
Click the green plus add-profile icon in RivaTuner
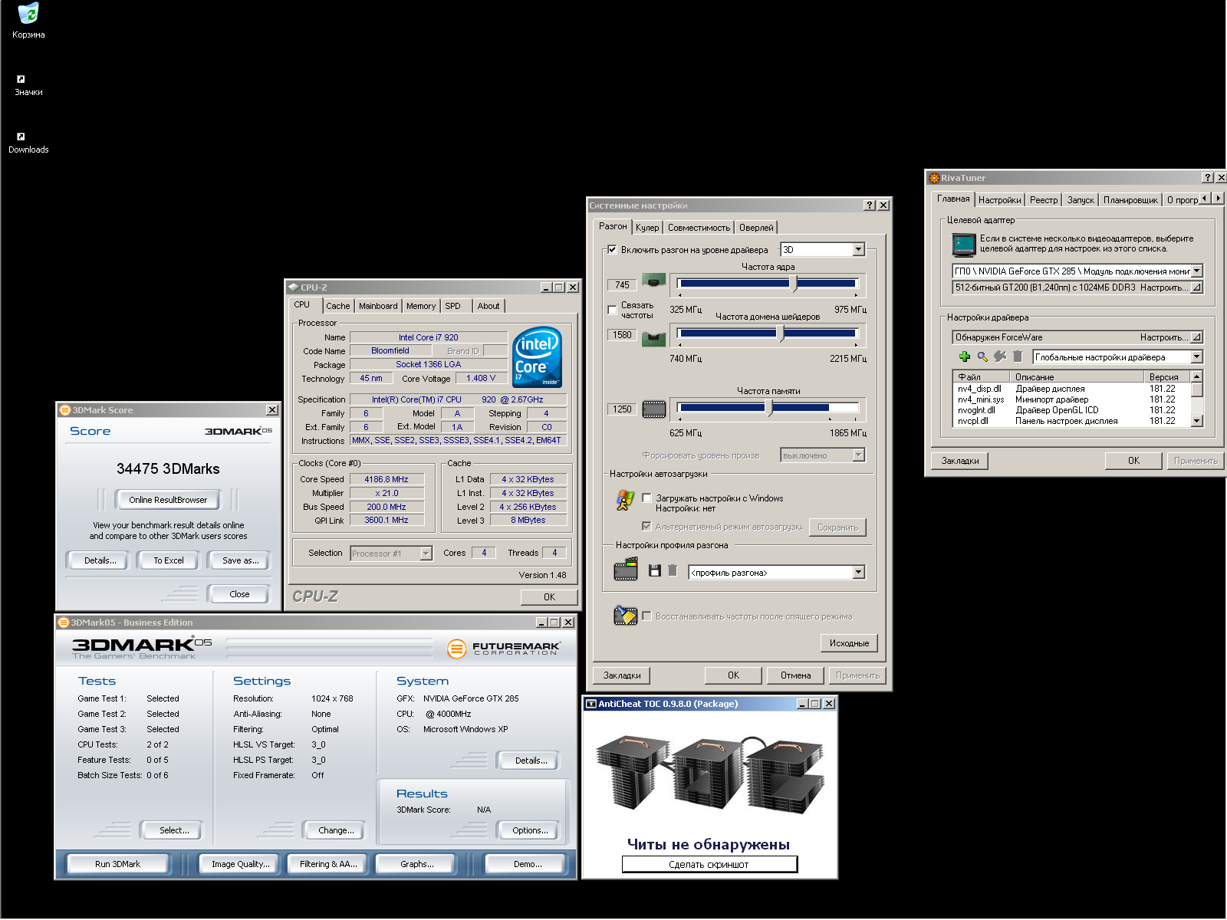point(965,356)
